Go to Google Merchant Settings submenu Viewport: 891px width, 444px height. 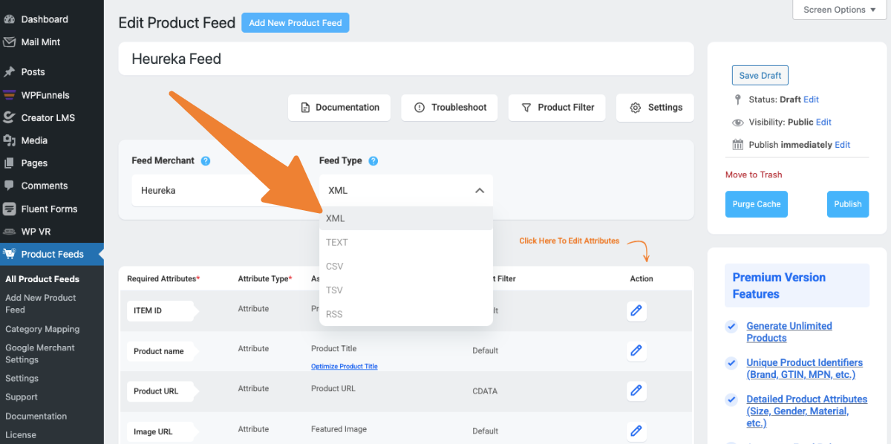[x=40, y=353]
